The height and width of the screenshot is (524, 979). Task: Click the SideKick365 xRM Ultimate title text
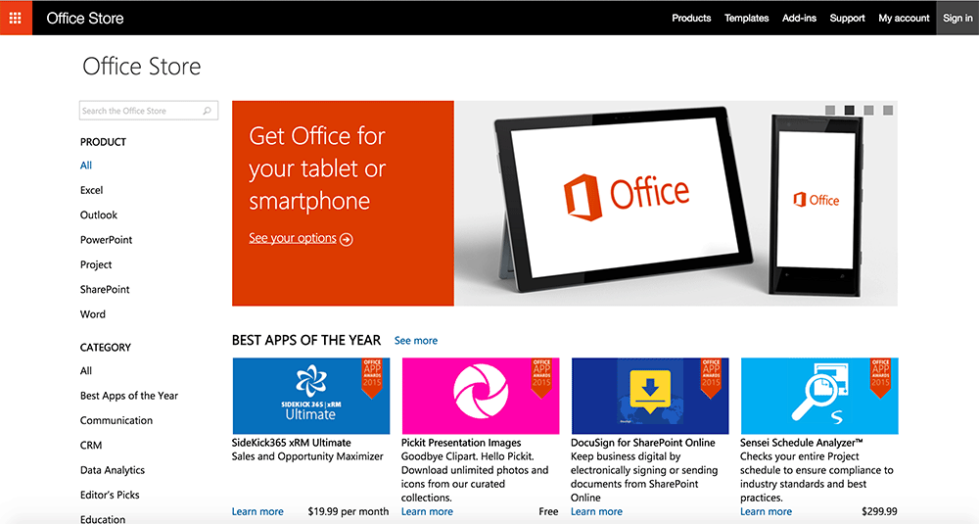[292, 443]
